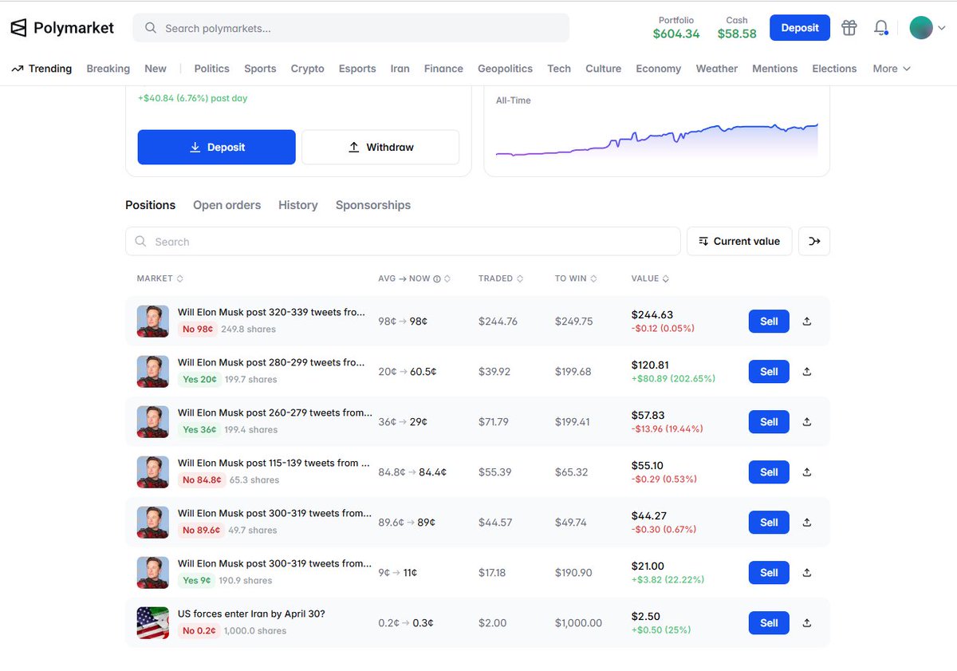The width and height of the screenshot is (957, 671).
Task: Open the Weather category
Action: tap(717, 69)
